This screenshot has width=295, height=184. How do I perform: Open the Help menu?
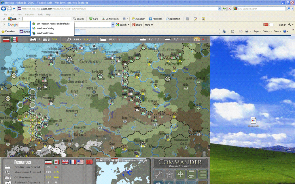(48, 14)
